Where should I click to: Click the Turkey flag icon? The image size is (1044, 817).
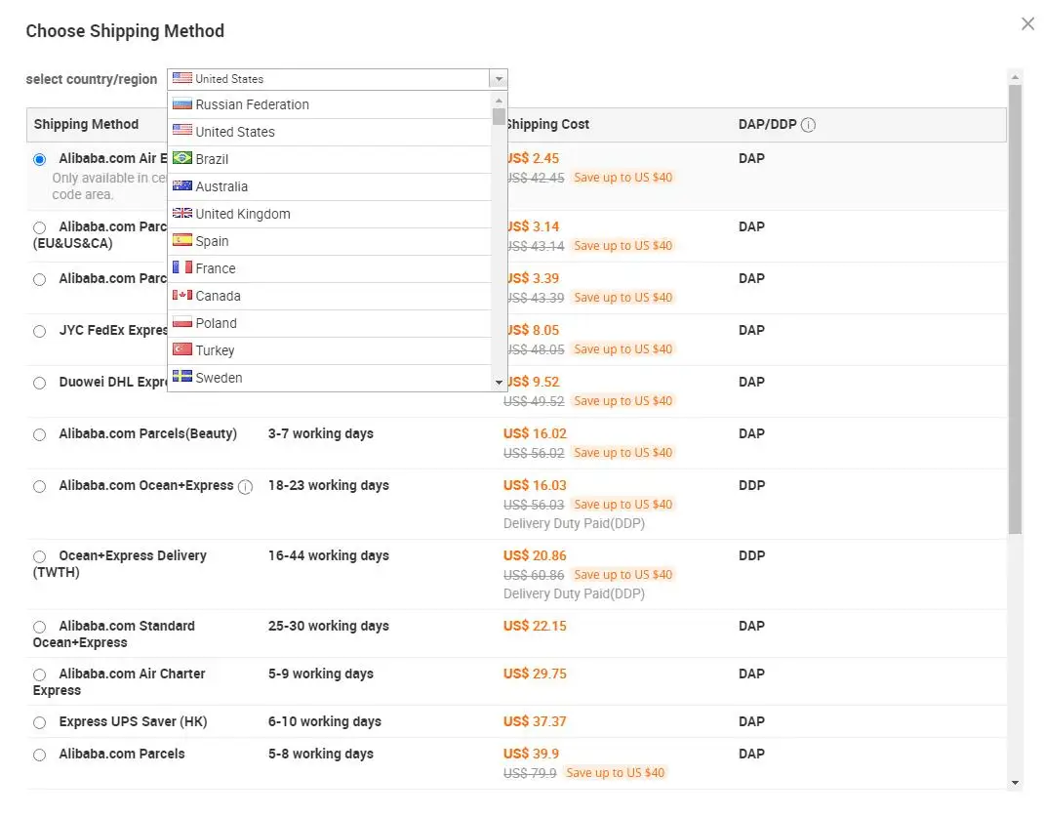click(181, 349)
